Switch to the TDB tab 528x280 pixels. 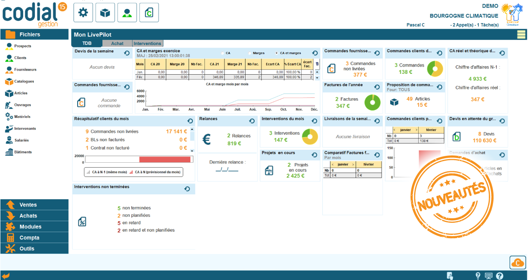pyautogui.click(x=87, y=43)
